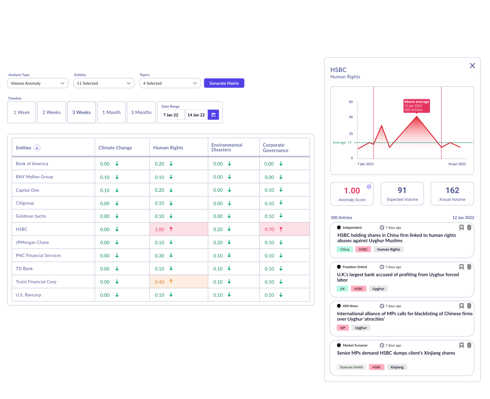Click the info icon on Anomaly Score card
The height and width of the screenshot is (399, 490).
pos(369,186)
